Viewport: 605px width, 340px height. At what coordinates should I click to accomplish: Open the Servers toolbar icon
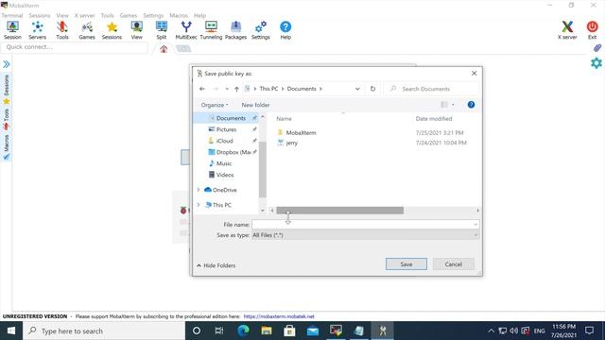(38, 30)
